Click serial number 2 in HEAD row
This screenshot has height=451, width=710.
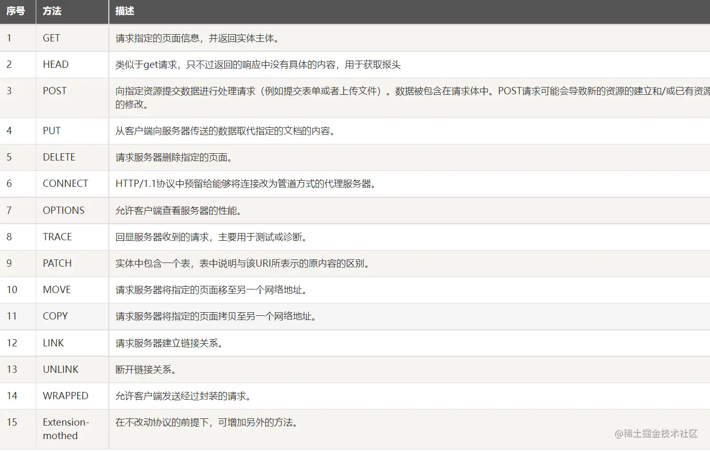(x=9, y=64)
